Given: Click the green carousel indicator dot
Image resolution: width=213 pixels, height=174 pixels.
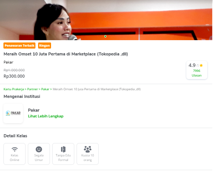Looking at the screenshot, I should (105, 36).
